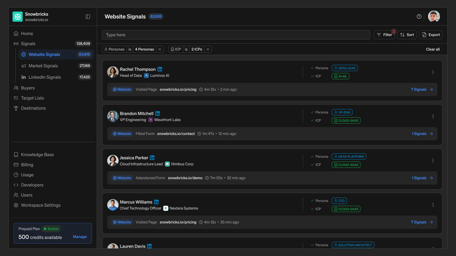Click the Luminos AI company icon
Screen dimensions: 456x256
click(x=146, y=76)
